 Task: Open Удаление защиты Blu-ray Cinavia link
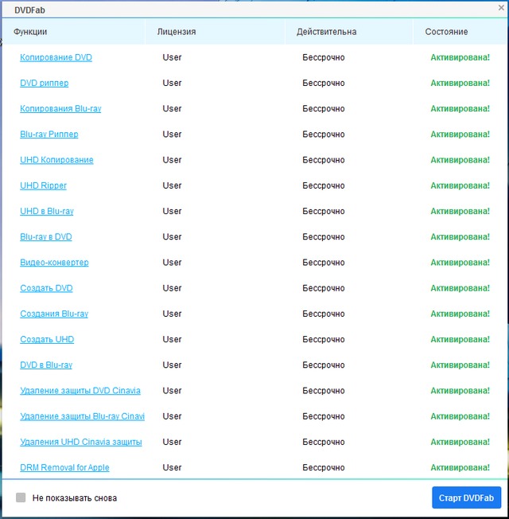click(82, 416)
